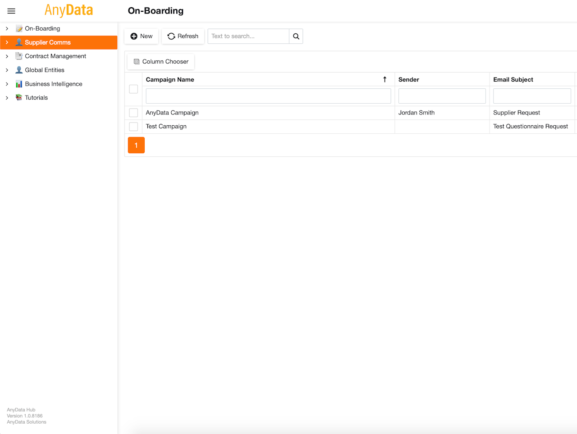Click the Campaign Name sort arrow
The height and width of the screenshot is (434, 577).
(x=385, y=79)
